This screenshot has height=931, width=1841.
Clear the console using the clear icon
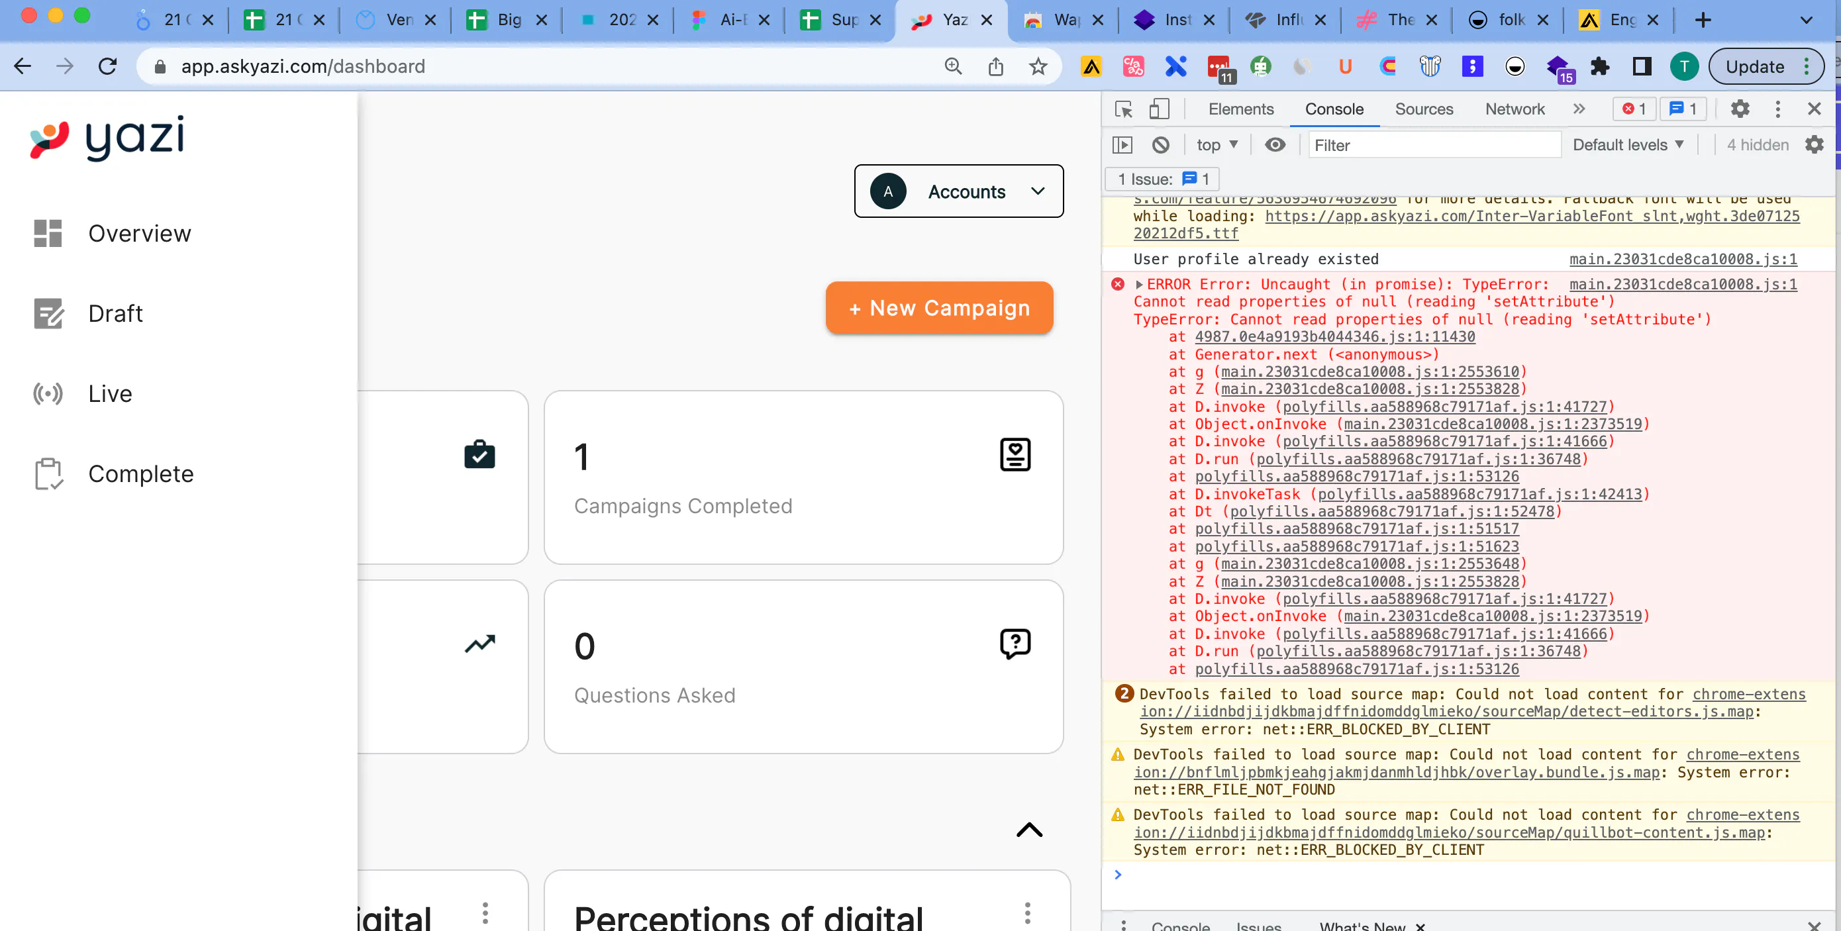[x=1161, y=144]
